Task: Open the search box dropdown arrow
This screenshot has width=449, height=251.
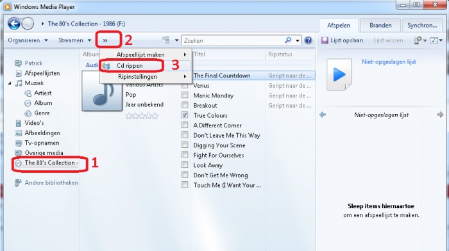Action: point(298,40)
